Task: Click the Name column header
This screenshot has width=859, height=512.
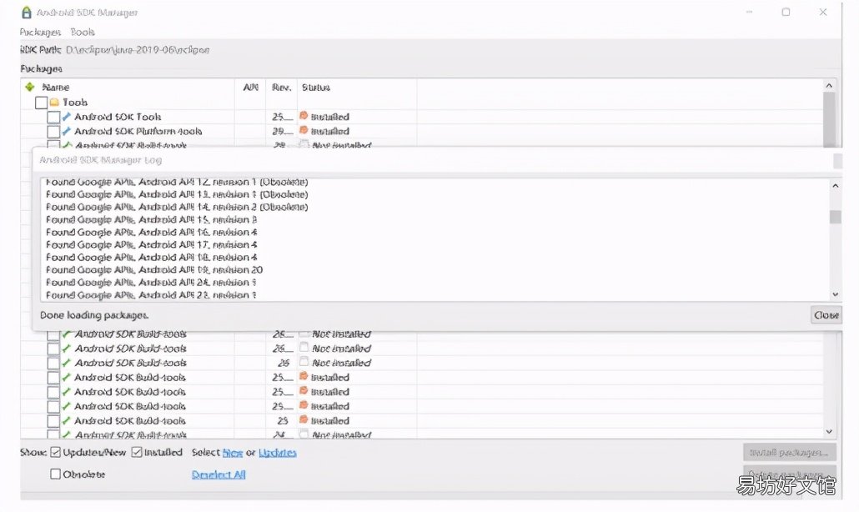Action: pos(56,87)
